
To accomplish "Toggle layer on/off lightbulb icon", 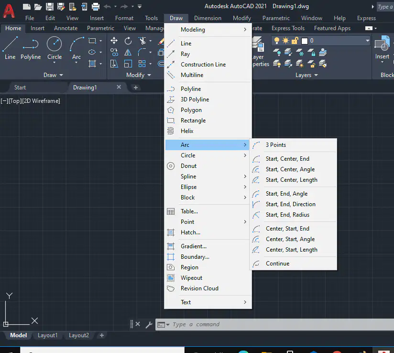I will (x=277, y=41).
